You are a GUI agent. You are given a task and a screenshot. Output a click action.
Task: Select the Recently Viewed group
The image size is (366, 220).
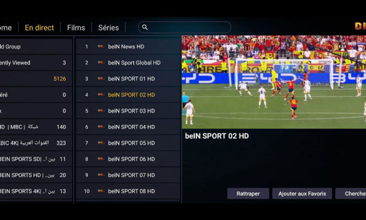36,63
